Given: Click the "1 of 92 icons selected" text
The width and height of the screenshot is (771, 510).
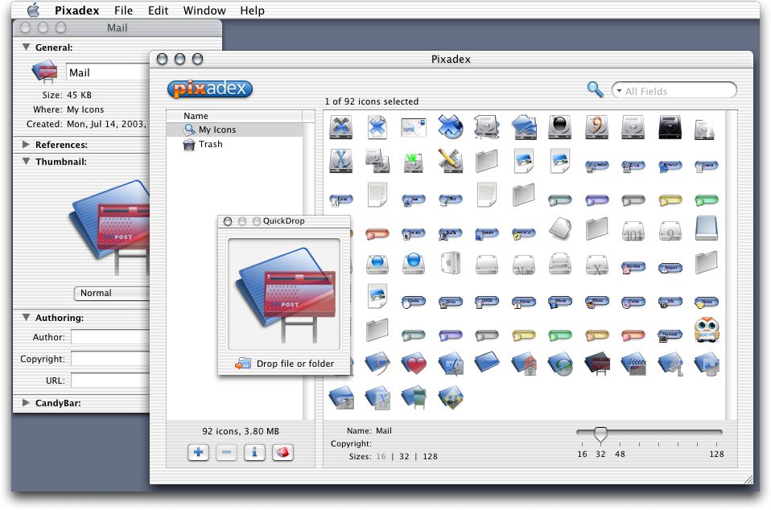Looking at the screenshot, I should [x=371, y=101].
